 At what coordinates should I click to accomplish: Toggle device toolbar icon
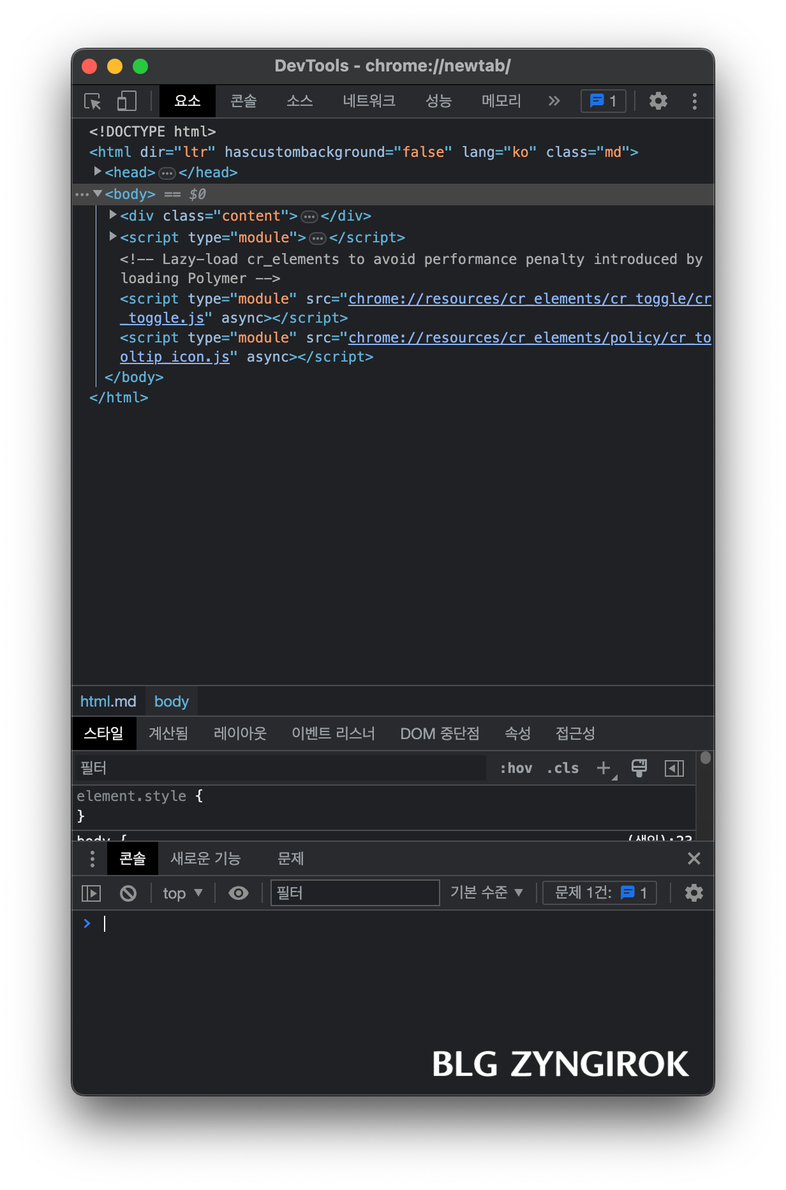(127, 101)
